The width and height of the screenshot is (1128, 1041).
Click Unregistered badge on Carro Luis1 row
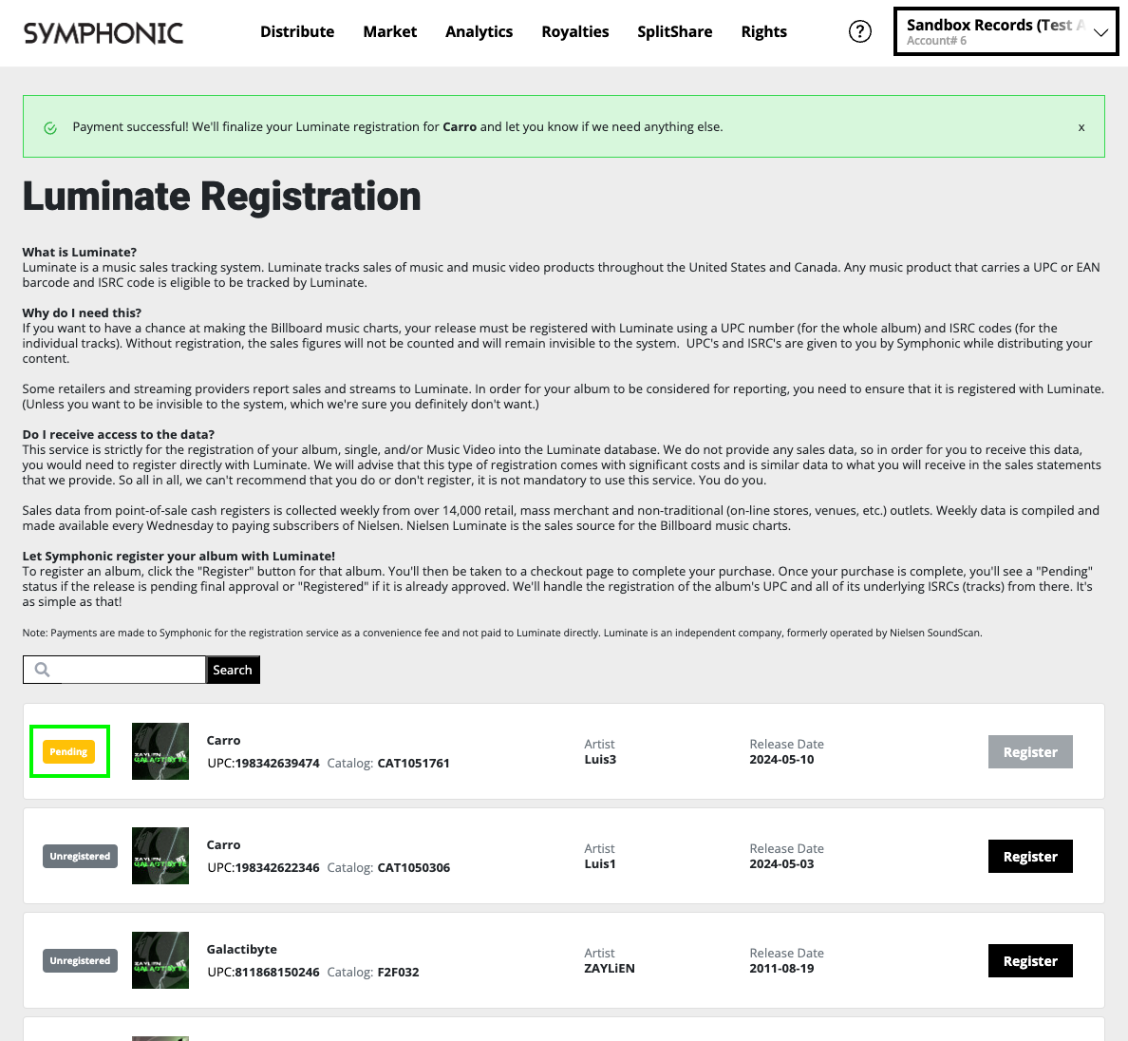80,856
